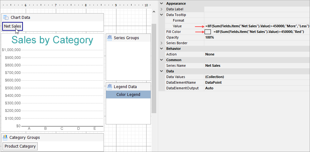
Task: Open the Data Values (Collection) field
Action: [257, 77]
